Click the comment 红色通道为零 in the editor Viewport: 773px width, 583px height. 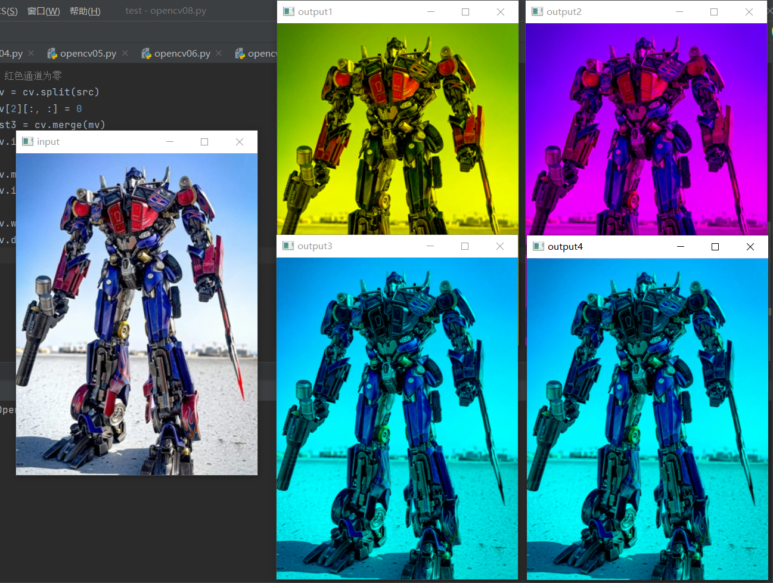33,76
